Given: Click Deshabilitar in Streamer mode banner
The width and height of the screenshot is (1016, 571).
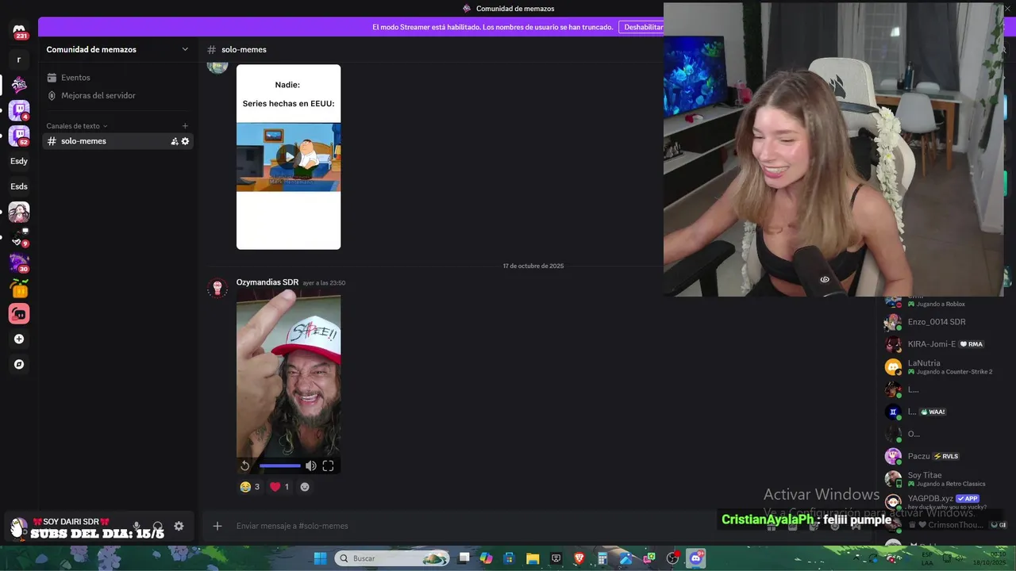Looking at the screenshot, I should 641,27.
